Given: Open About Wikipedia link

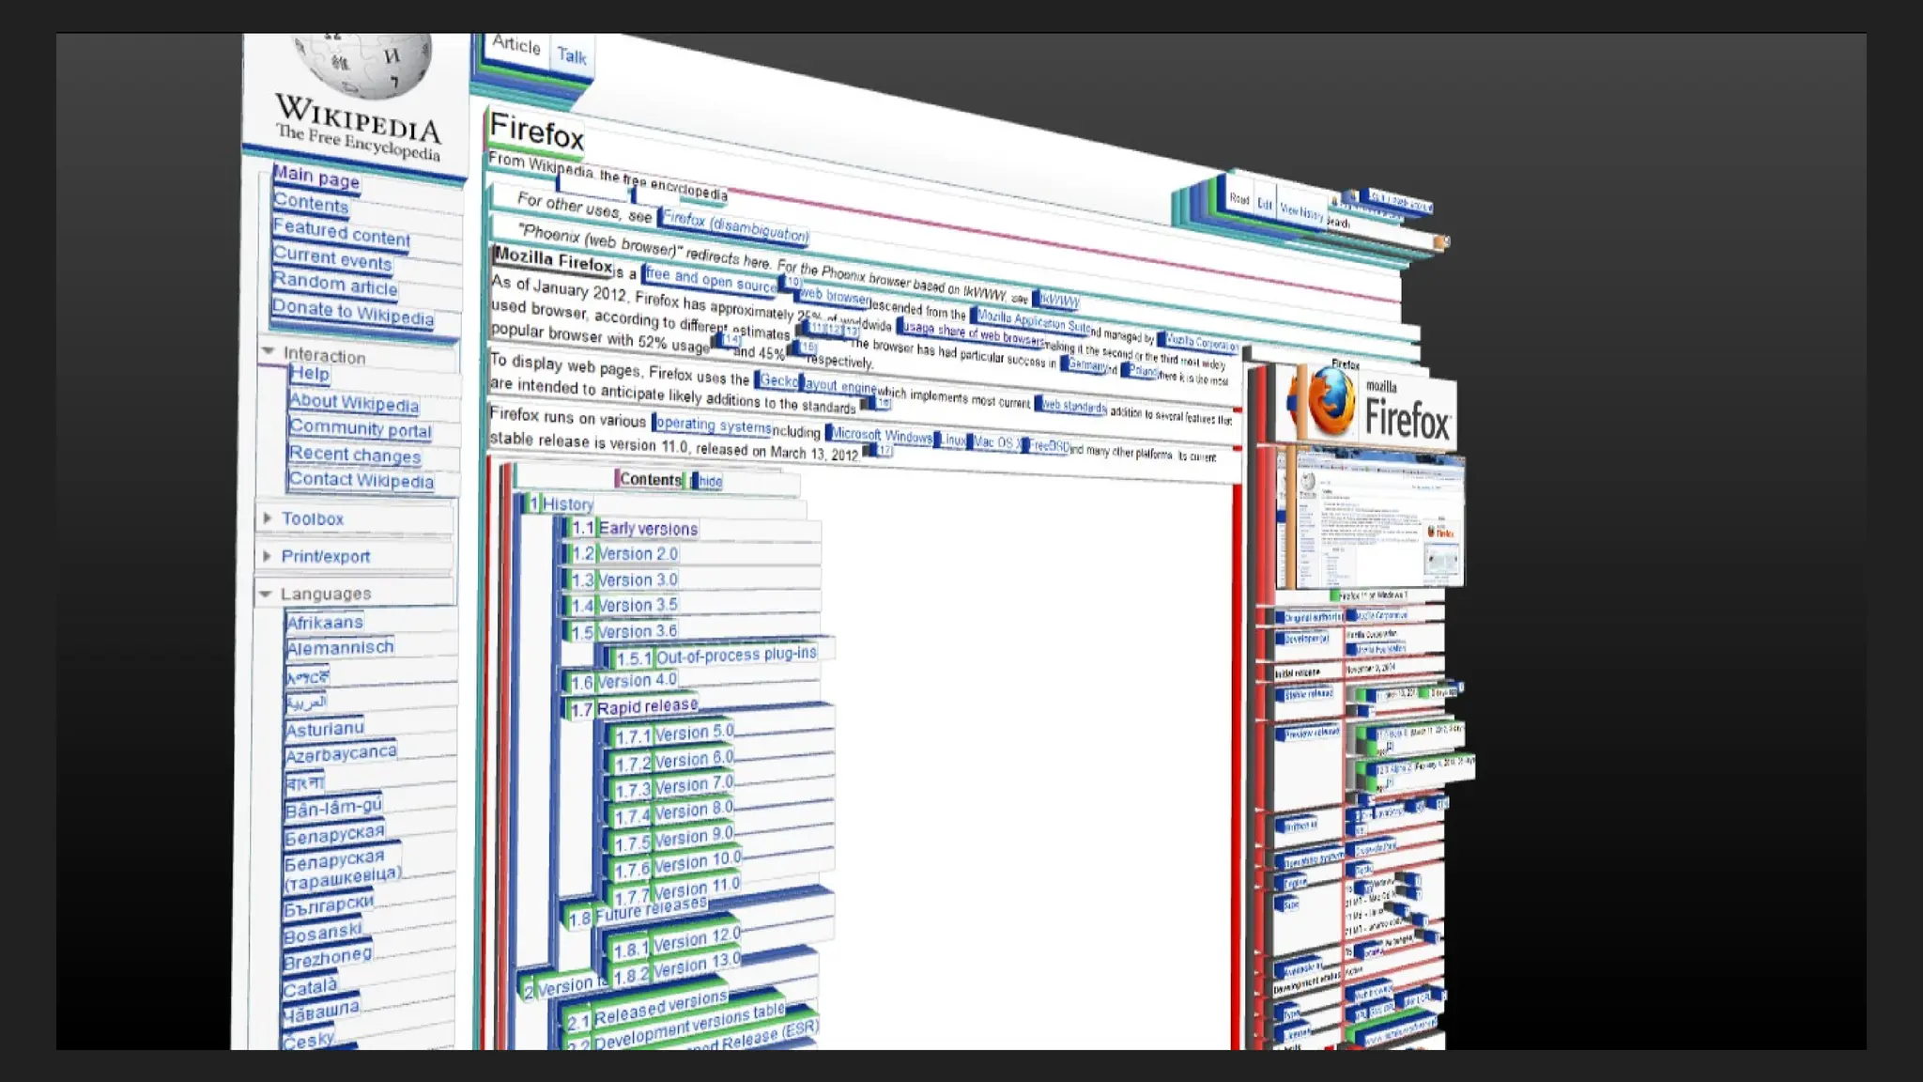Looking at the screenshot, I should point(354,402).
